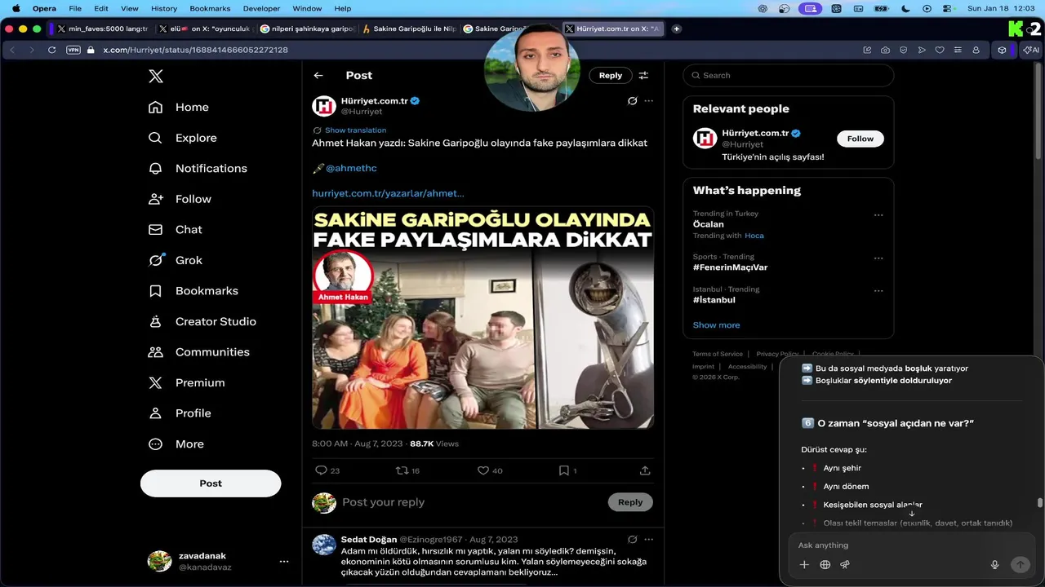
Task: Open Bookmarks menu in macOS menu bar
Action: [x=210, y=8]
